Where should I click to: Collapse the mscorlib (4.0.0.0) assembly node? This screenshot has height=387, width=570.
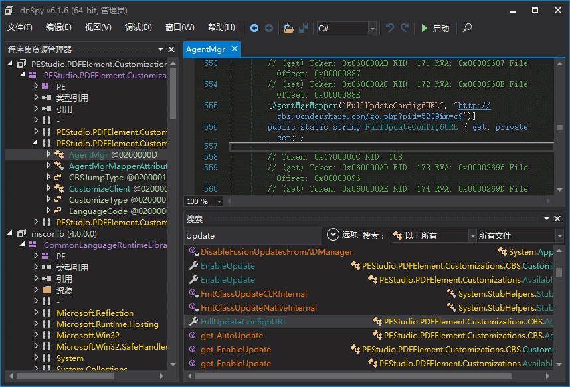tap(11, 233)
